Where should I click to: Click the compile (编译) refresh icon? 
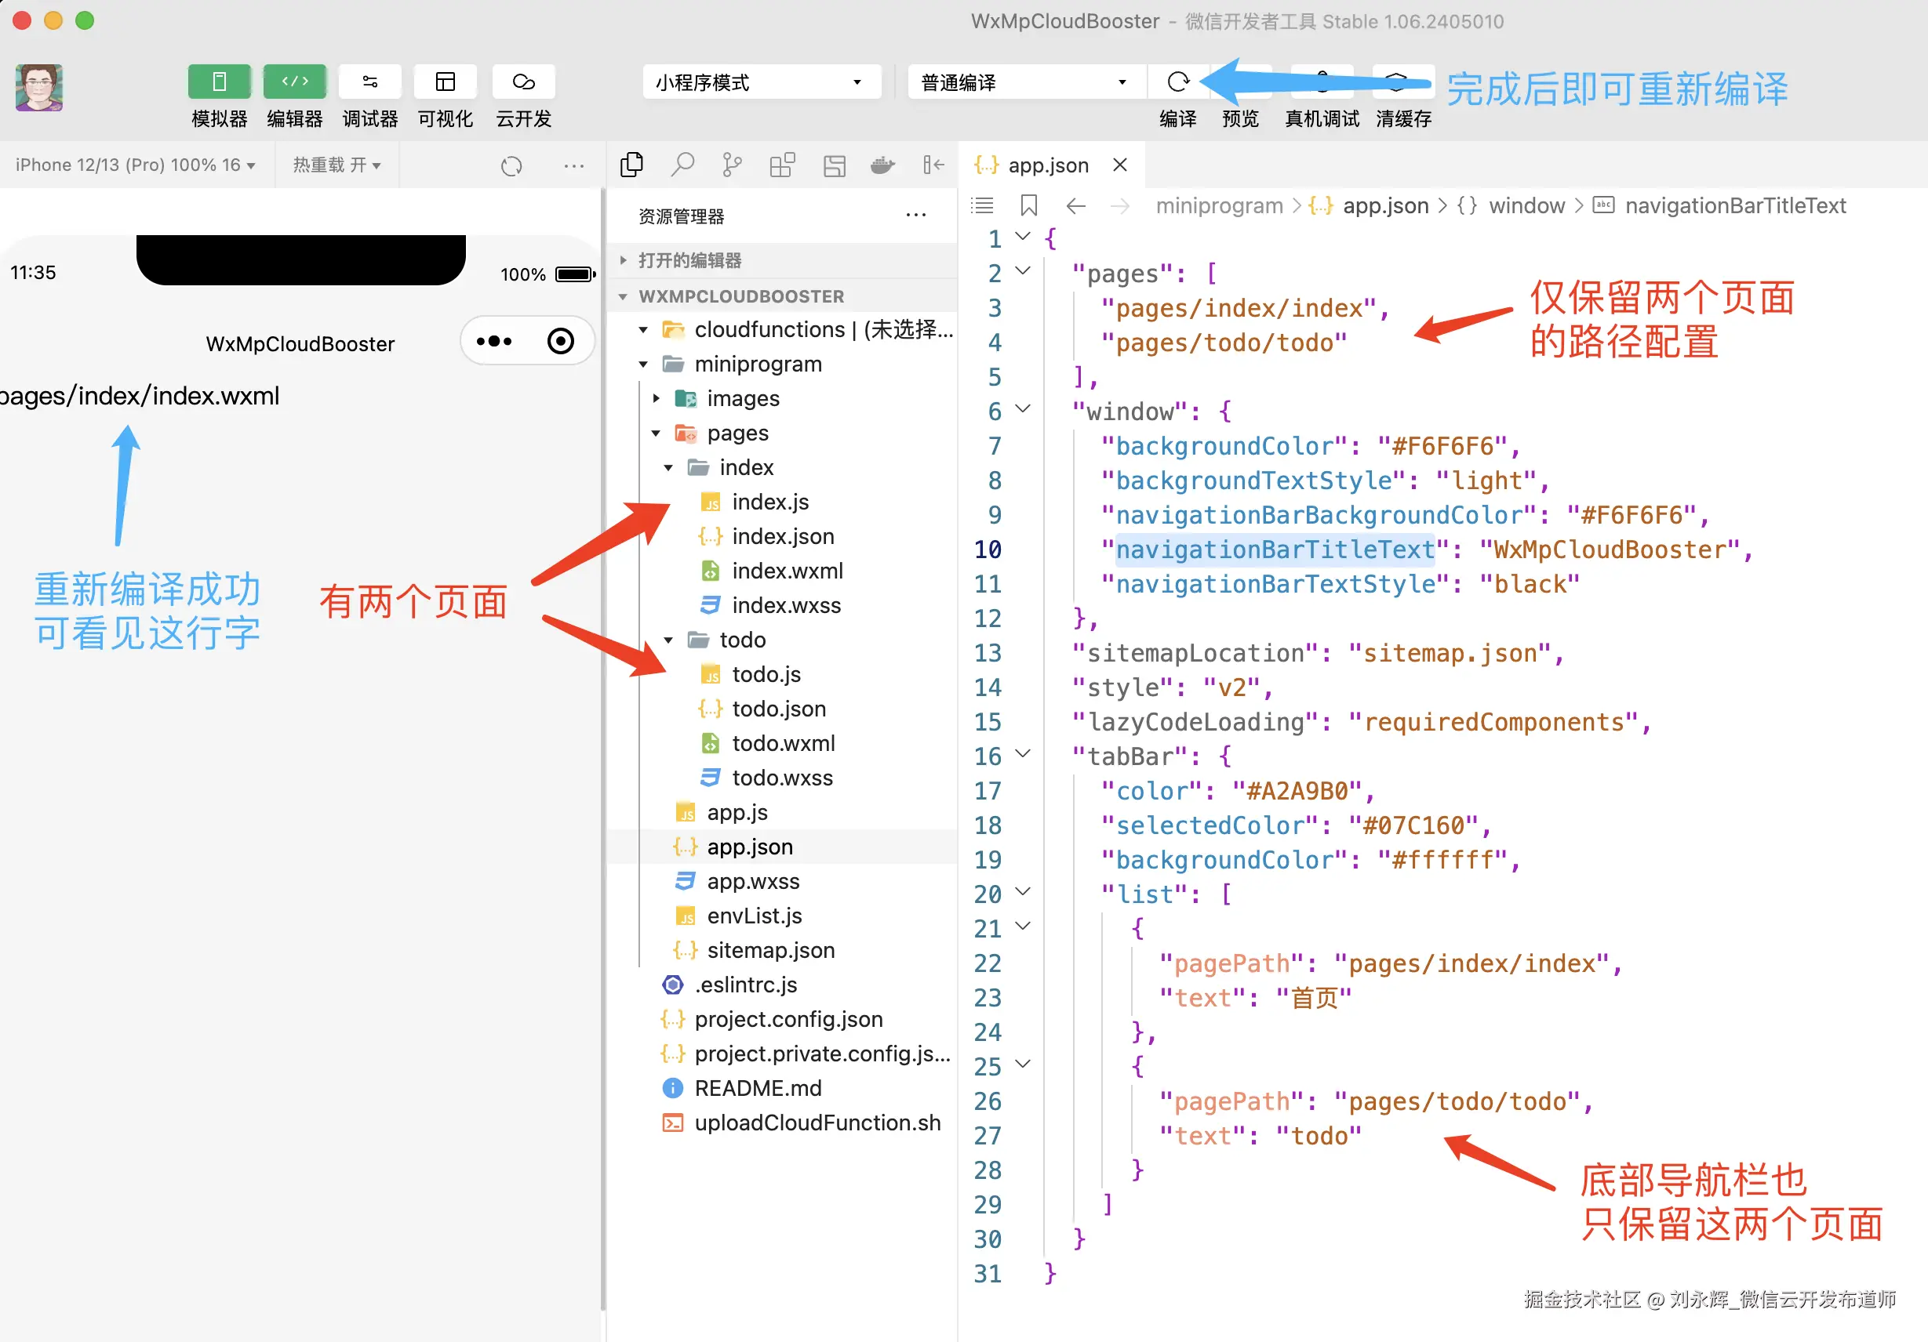coord(1177,82)
